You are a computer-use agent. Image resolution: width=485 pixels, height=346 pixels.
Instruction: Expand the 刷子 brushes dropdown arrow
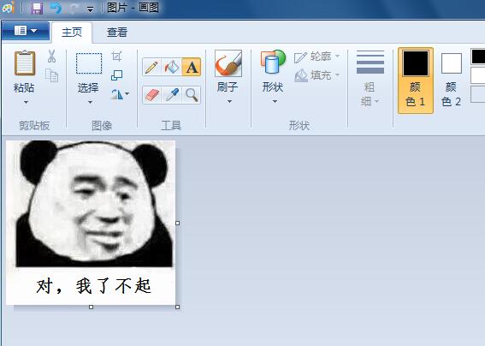(x=229, y=101)
